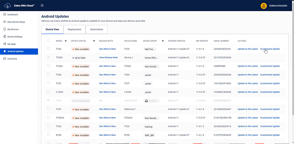Click MX version 11.4.0.52 in TC58 row

point(201,101)
